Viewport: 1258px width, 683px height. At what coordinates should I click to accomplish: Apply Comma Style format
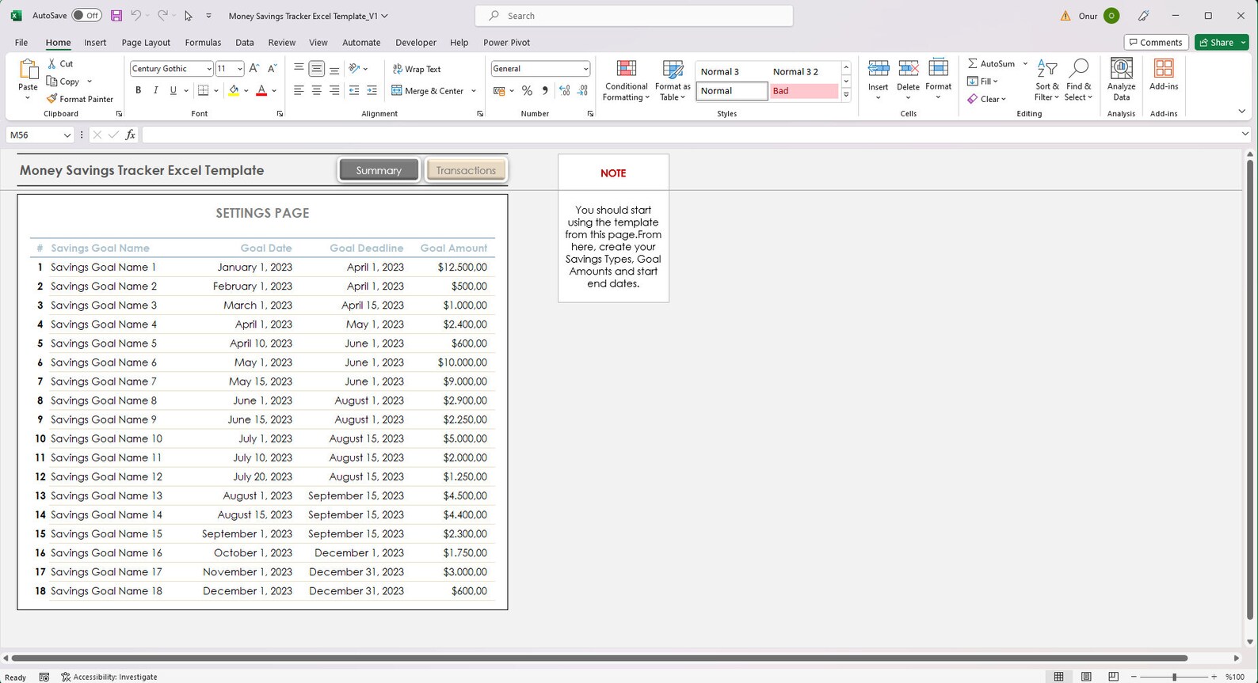click(545, 91)
